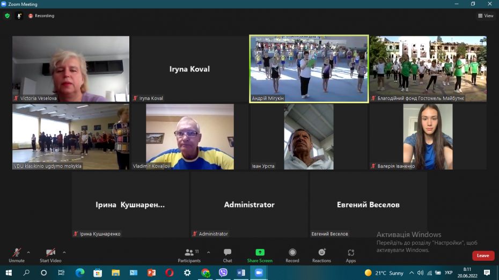This screenshot has height=280, width=499.
Task: Open the Chat panel
Action: click(x=228, y=255)
